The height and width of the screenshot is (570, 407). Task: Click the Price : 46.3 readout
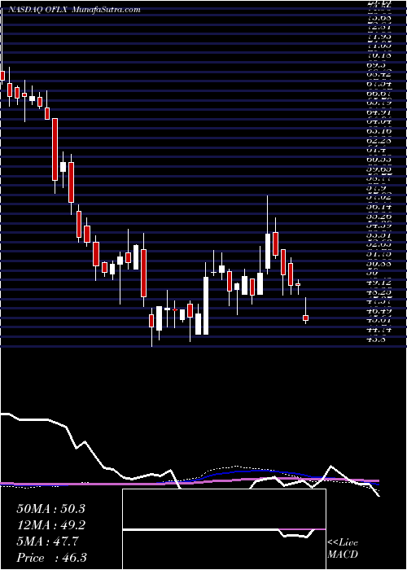click(x=51, y=558)
